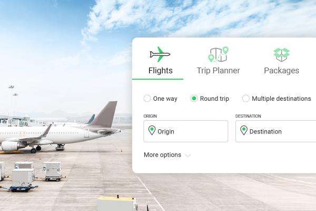The width and height of the screenshot is (316, 211).
Task: Click the One way label text
Action: 165,99
